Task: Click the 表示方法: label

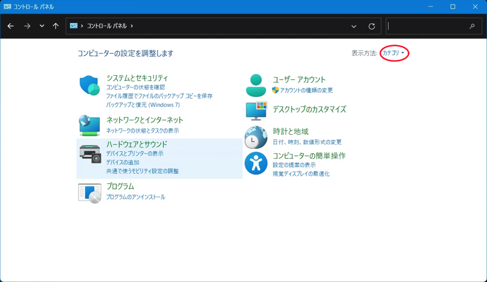Action: (364, 53)
